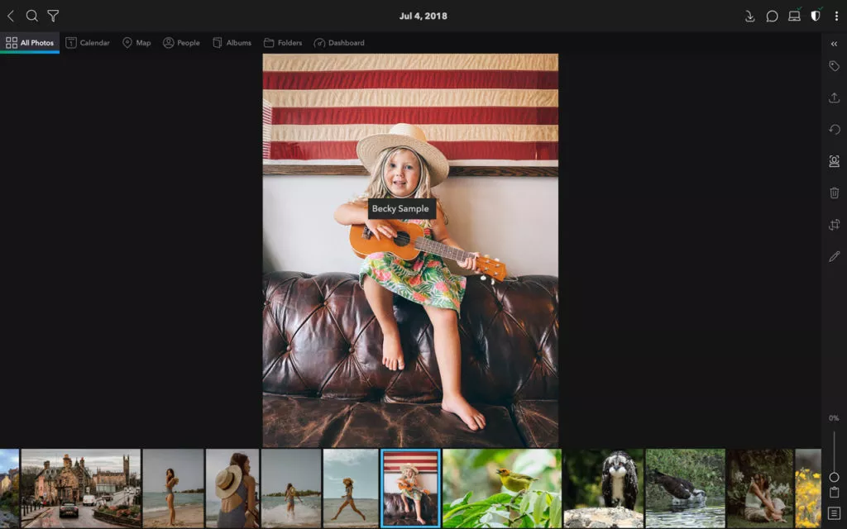
Task: Open the three-dot more options menu
Action: click(836, 16)
